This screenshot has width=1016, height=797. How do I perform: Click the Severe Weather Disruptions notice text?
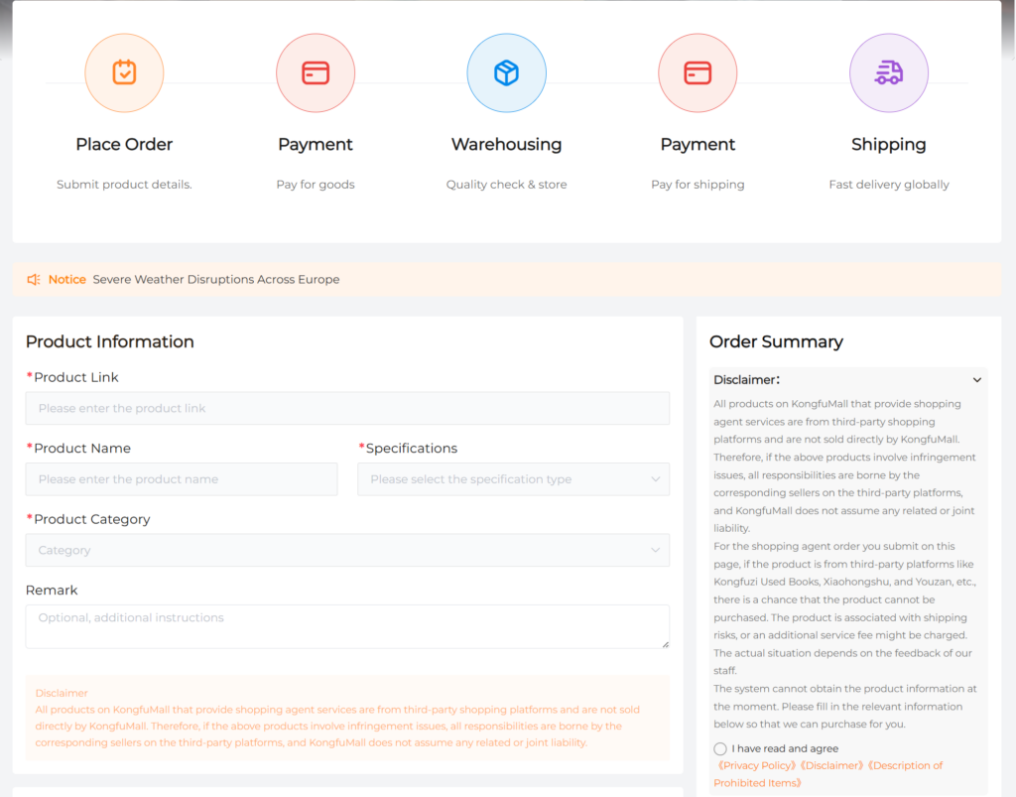click(216, 280)
